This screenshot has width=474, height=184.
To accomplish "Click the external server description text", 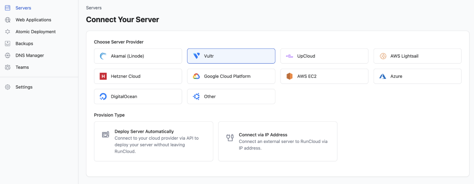I will point(283,145).
